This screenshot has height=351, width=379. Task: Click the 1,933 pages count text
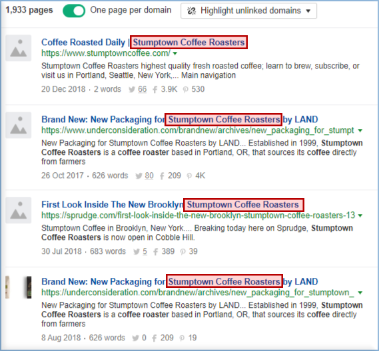[x=29, y=10]
